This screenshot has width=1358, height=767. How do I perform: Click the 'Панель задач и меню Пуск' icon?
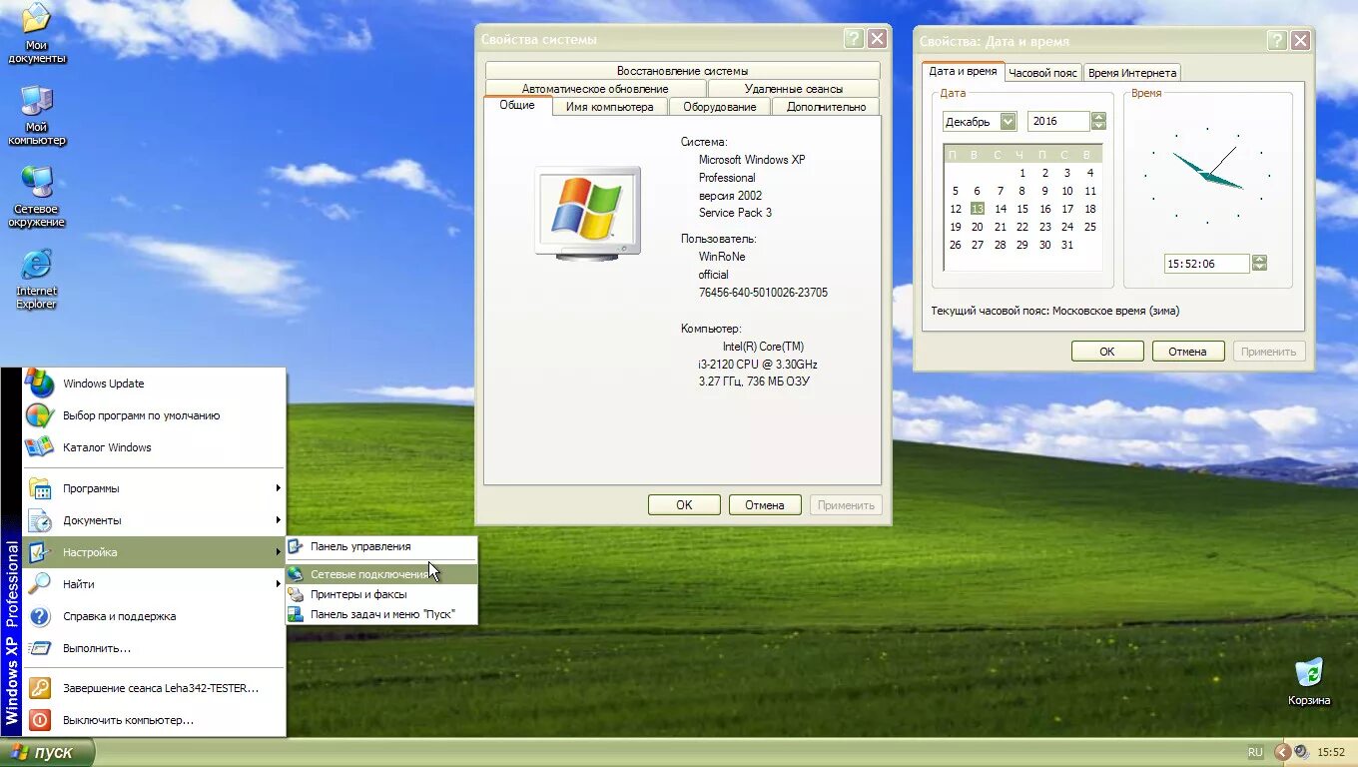tap(296, 614)
